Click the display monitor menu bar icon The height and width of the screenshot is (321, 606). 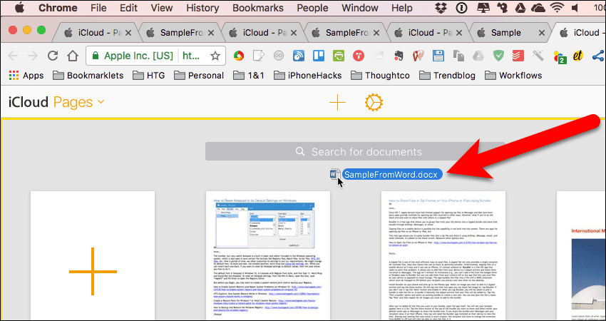click(483, 7)
